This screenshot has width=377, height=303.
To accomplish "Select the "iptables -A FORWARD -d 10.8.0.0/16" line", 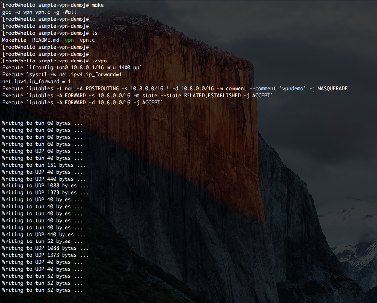I will tap(82, 103).
